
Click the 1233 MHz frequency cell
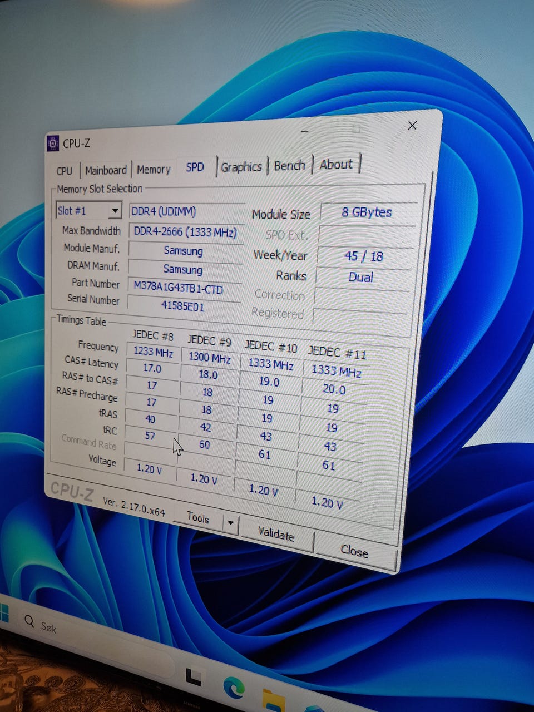(153, 352)
